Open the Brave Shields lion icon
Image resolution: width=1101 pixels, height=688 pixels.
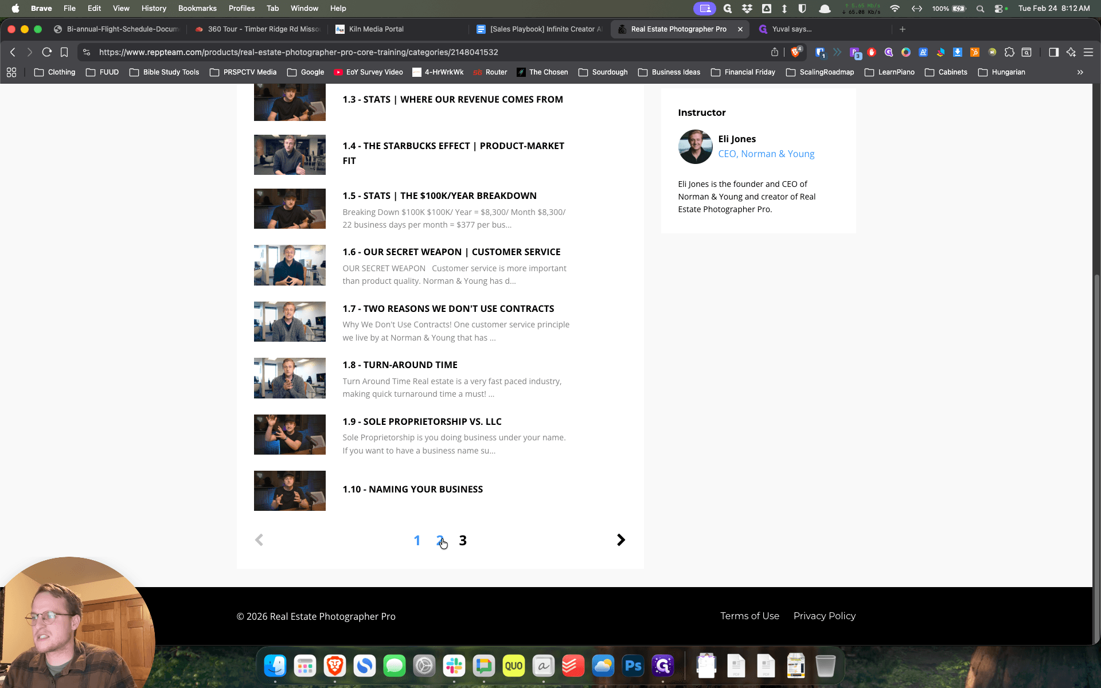tap(795, 52)
